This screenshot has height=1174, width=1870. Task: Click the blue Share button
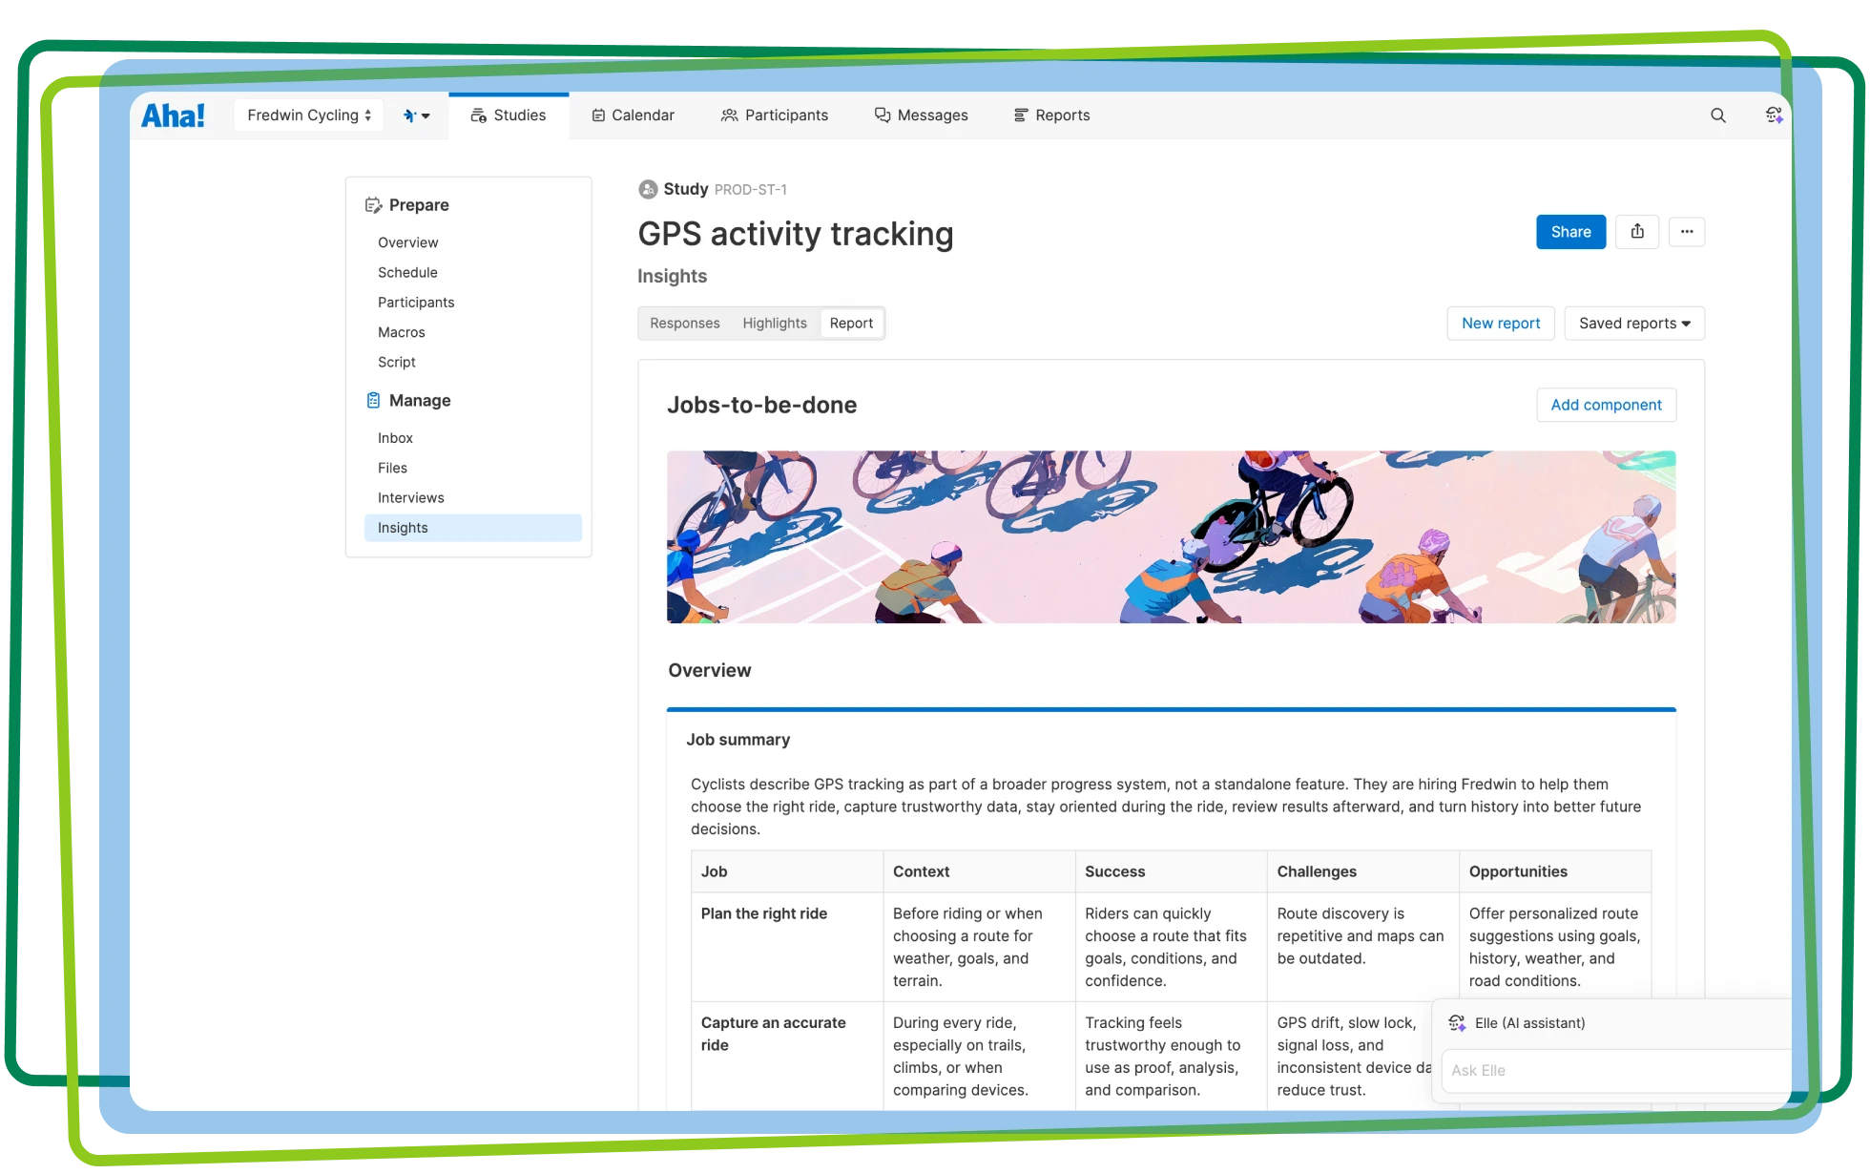pyautogui.click(x=1570, y=232)
